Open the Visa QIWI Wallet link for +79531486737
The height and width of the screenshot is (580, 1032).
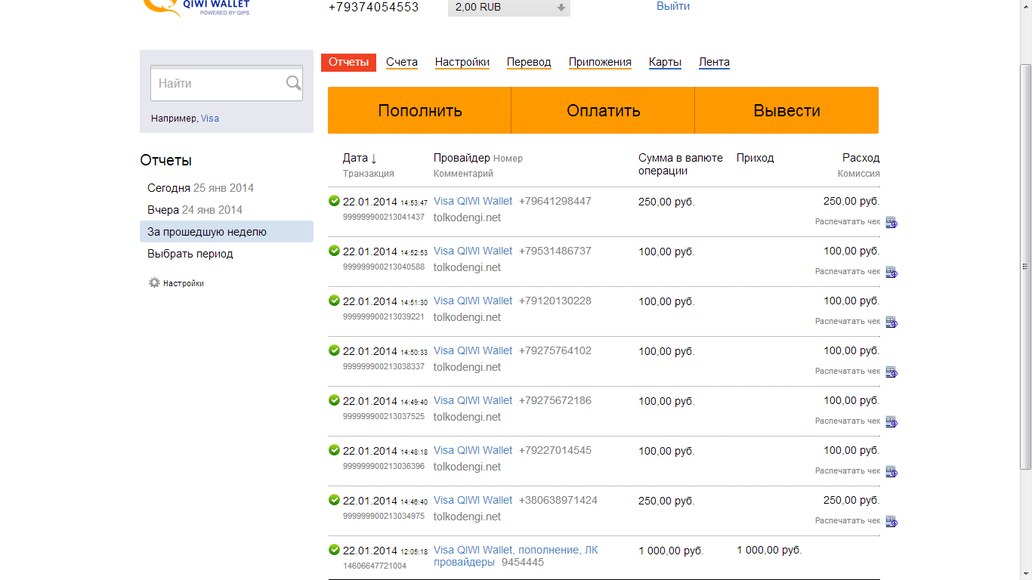tap(473, 251)
